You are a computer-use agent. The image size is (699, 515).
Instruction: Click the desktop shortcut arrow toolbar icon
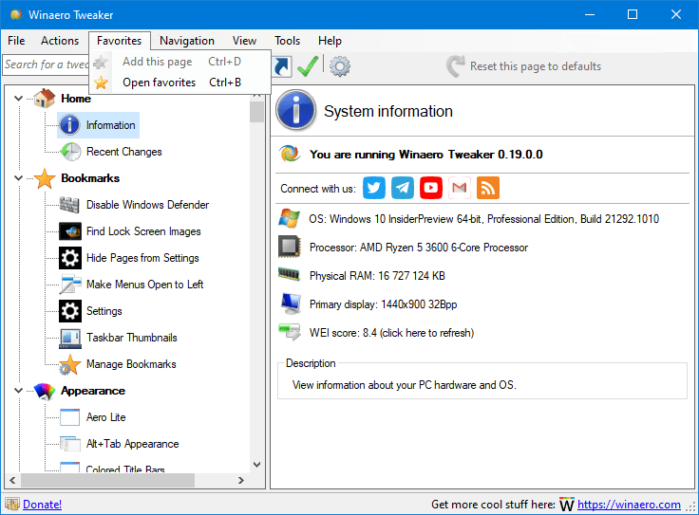coord(282,66)
